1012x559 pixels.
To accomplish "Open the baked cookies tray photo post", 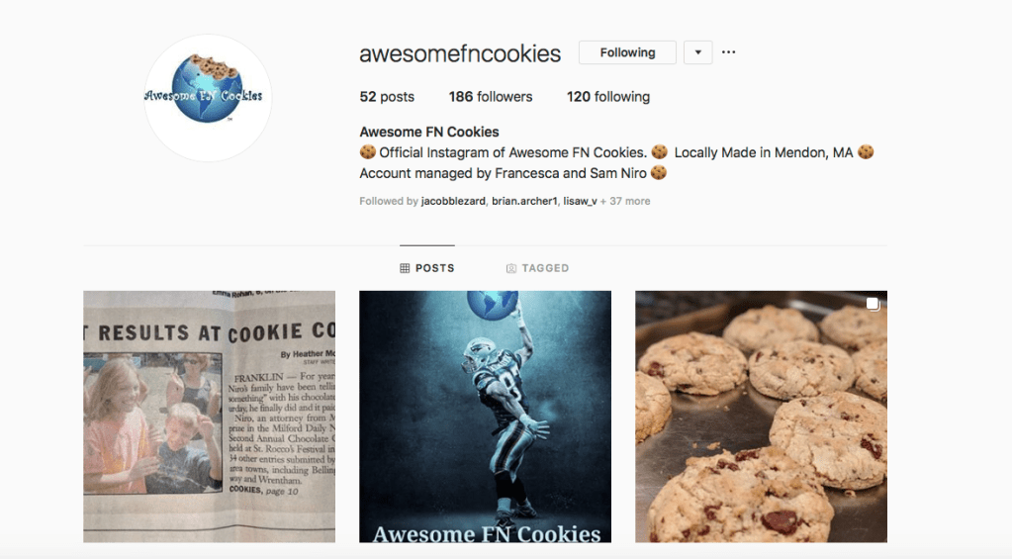I will tap(761, 417).
